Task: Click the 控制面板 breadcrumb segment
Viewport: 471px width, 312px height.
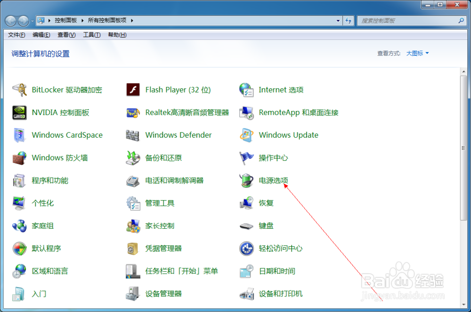Action: [x=66, y=20]
